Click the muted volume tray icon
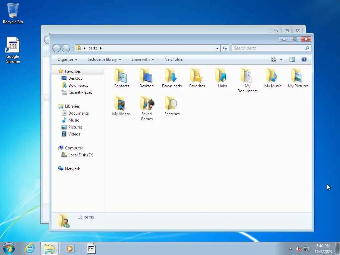The image size is (340, 255). [x=298, y=249]
